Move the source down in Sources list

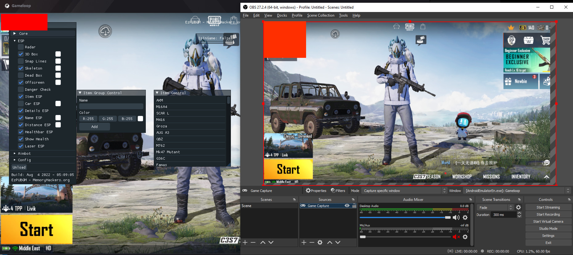tap(338, 242)
